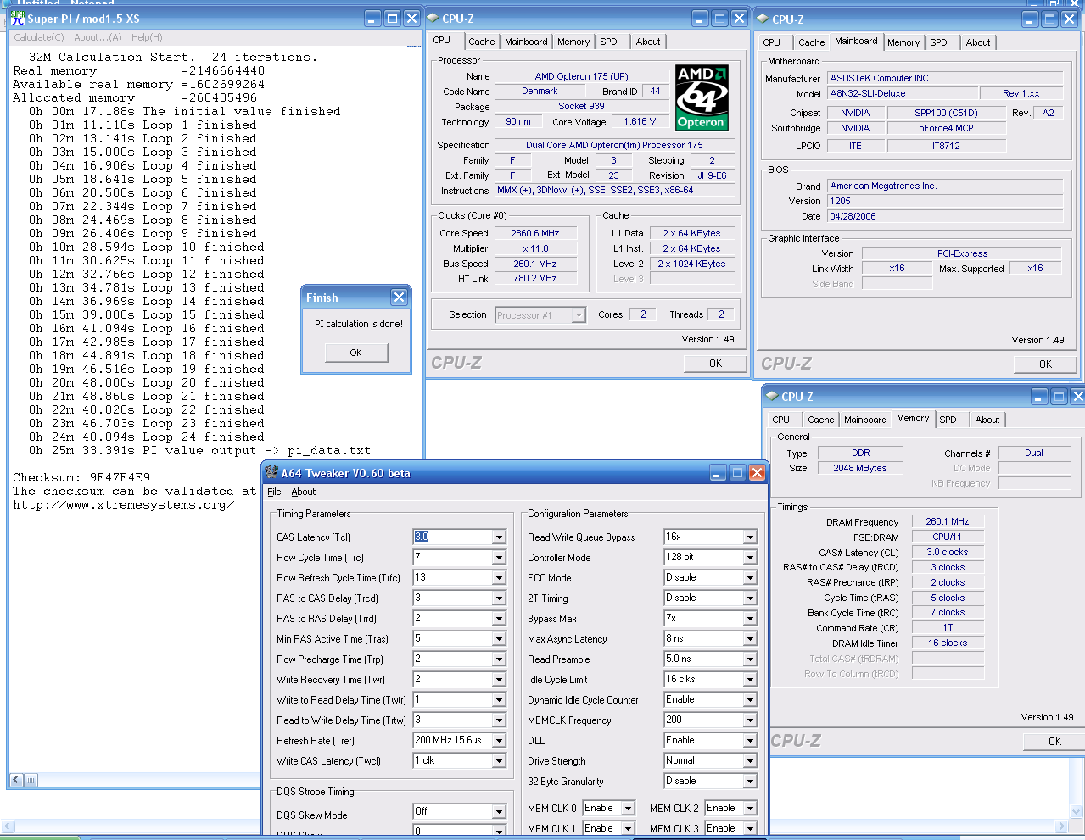Image resolution: width=1085 pixels, height=840 pixels.
Task: Click memory Size value 2048 MBytes
Action: (x=860, y=468)
